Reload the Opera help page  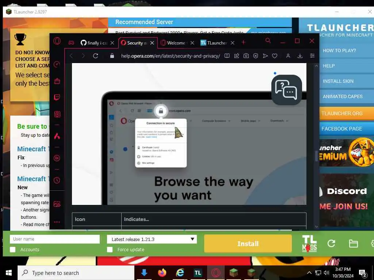[x=96, y=56]
